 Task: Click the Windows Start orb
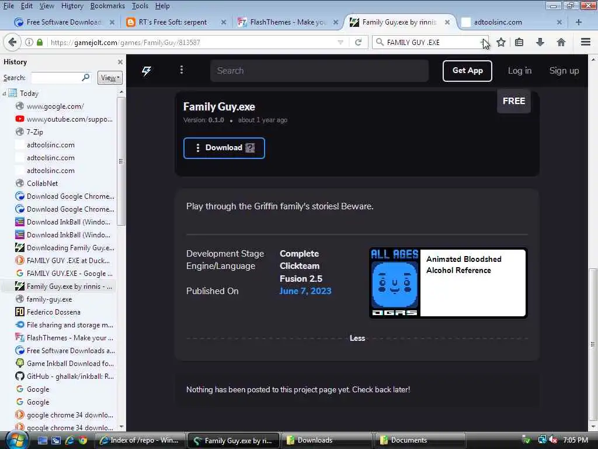pos(16,440)
